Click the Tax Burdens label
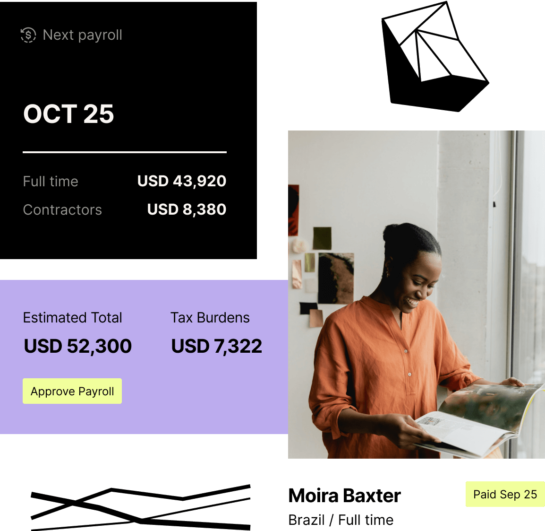This screenshot has width=545, height=531. [210, 318]
